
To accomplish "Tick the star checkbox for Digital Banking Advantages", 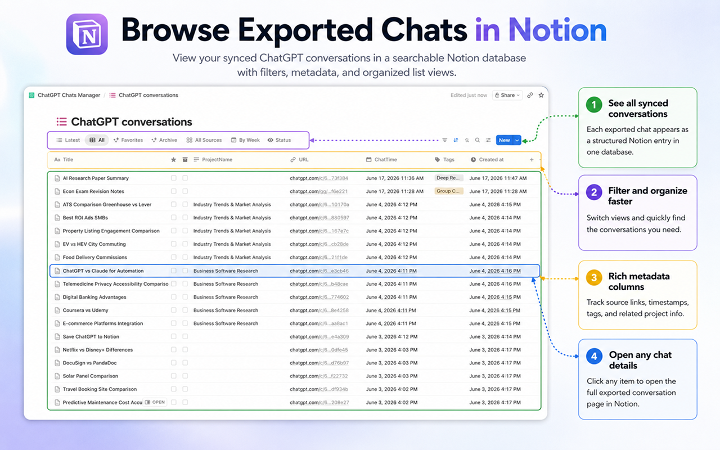I will 174,297.
